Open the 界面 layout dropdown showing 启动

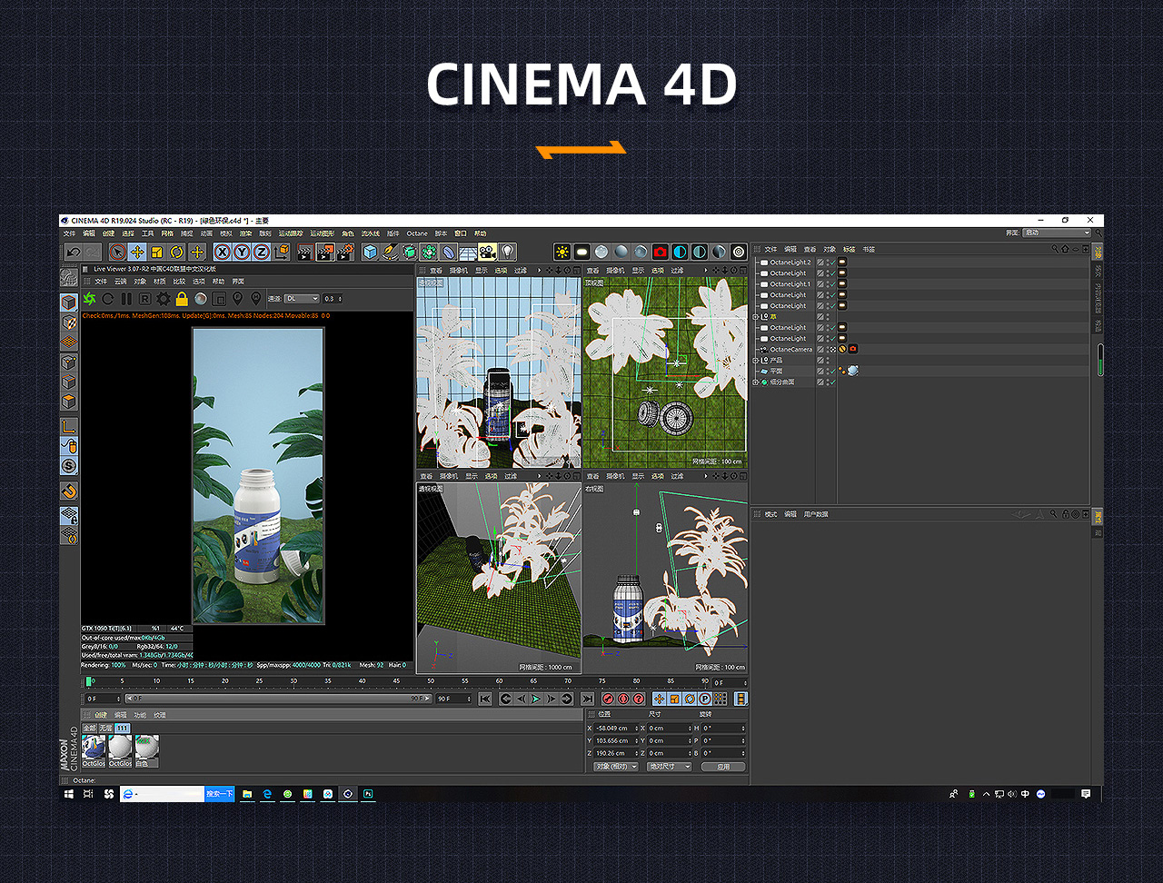[1056, 233]
